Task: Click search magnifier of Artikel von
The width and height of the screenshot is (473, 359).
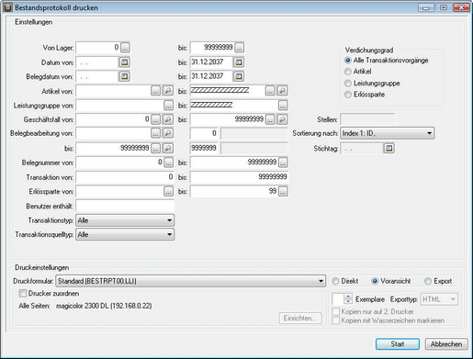Action: tap(168, 91)
